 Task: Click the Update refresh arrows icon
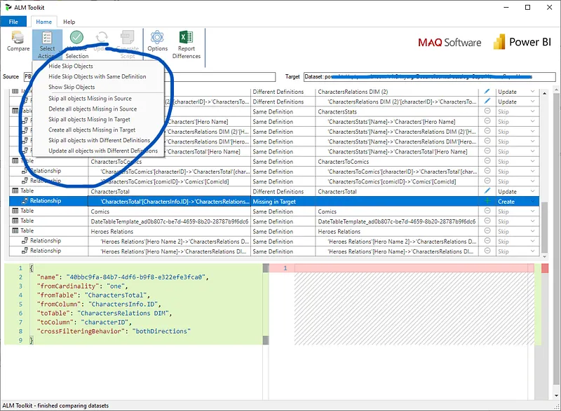tap(102, 37)
